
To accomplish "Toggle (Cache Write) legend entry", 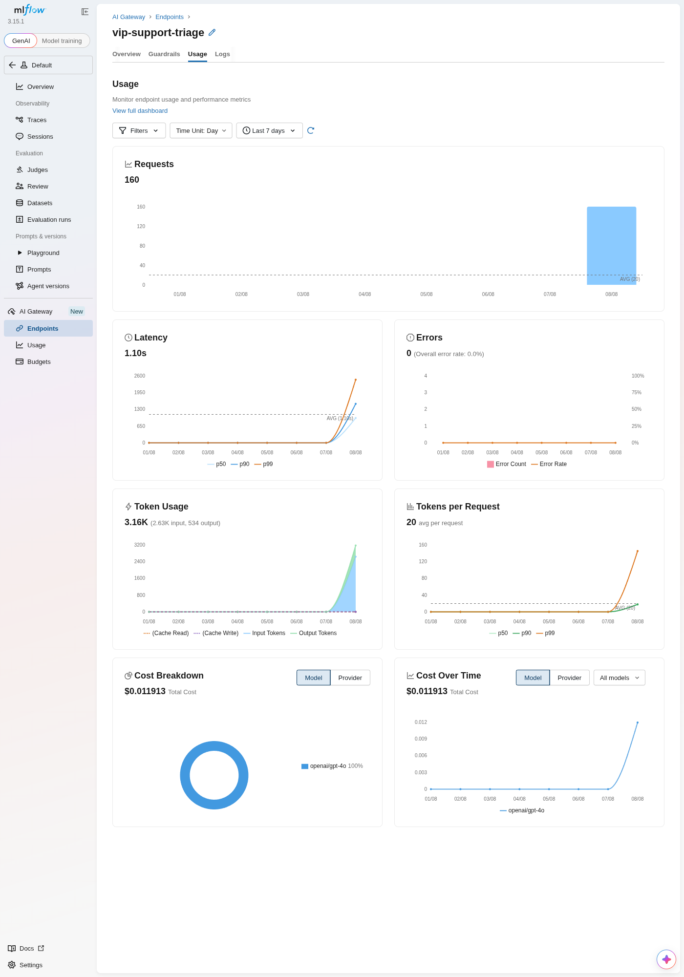I will [216, 633].
